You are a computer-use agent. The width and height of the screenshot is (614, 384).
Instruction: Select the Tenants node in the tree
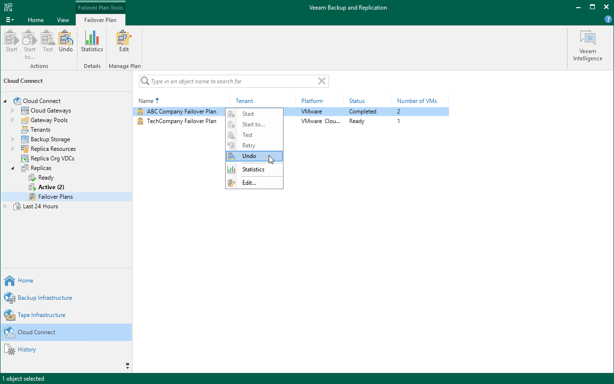tap(40, 129)
